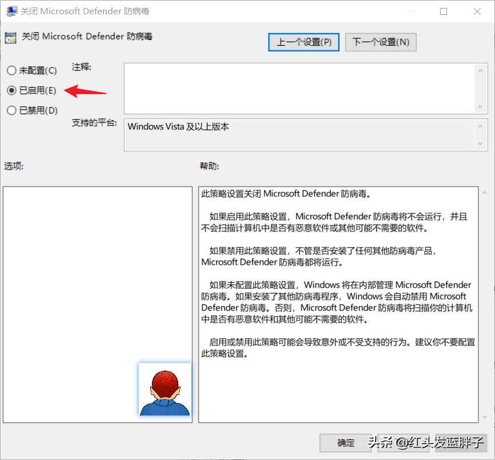Click the 'Windows Vista 及以上版本' platform text
The height and width of the screenshot is (460, 495).
pyautogui.click(x=178, y=127)
